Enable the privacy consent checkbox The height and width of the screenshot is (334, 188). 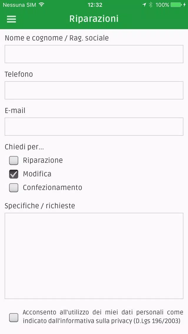(x=14, y=318)
